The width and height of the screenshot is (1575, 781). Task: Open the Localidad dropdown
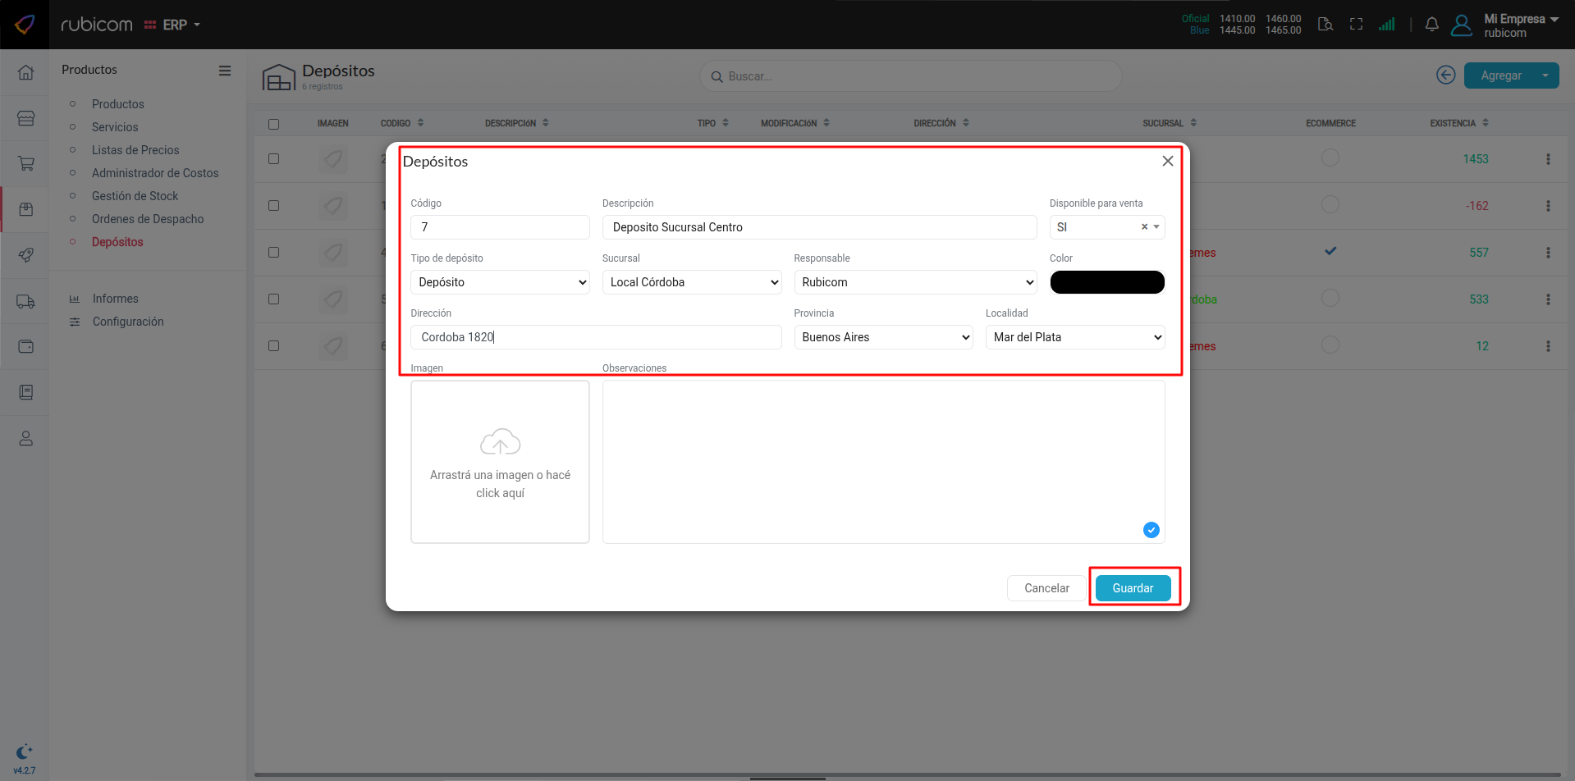[1074, 337]
